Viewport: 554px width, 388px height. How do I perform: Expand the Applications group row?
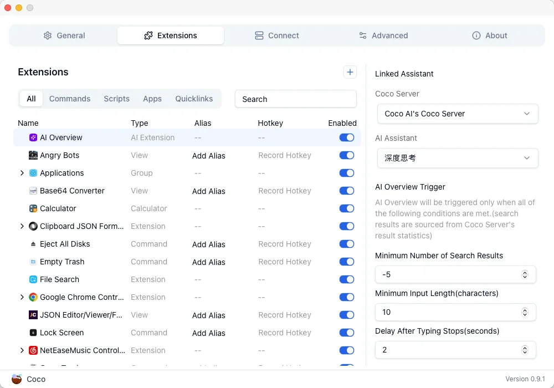(22, 173)
